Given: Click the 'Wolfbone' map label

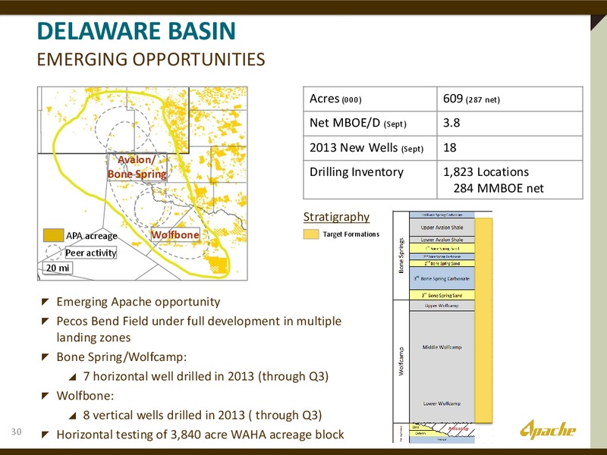Looking at the screenshot, I should coord(175,235).
